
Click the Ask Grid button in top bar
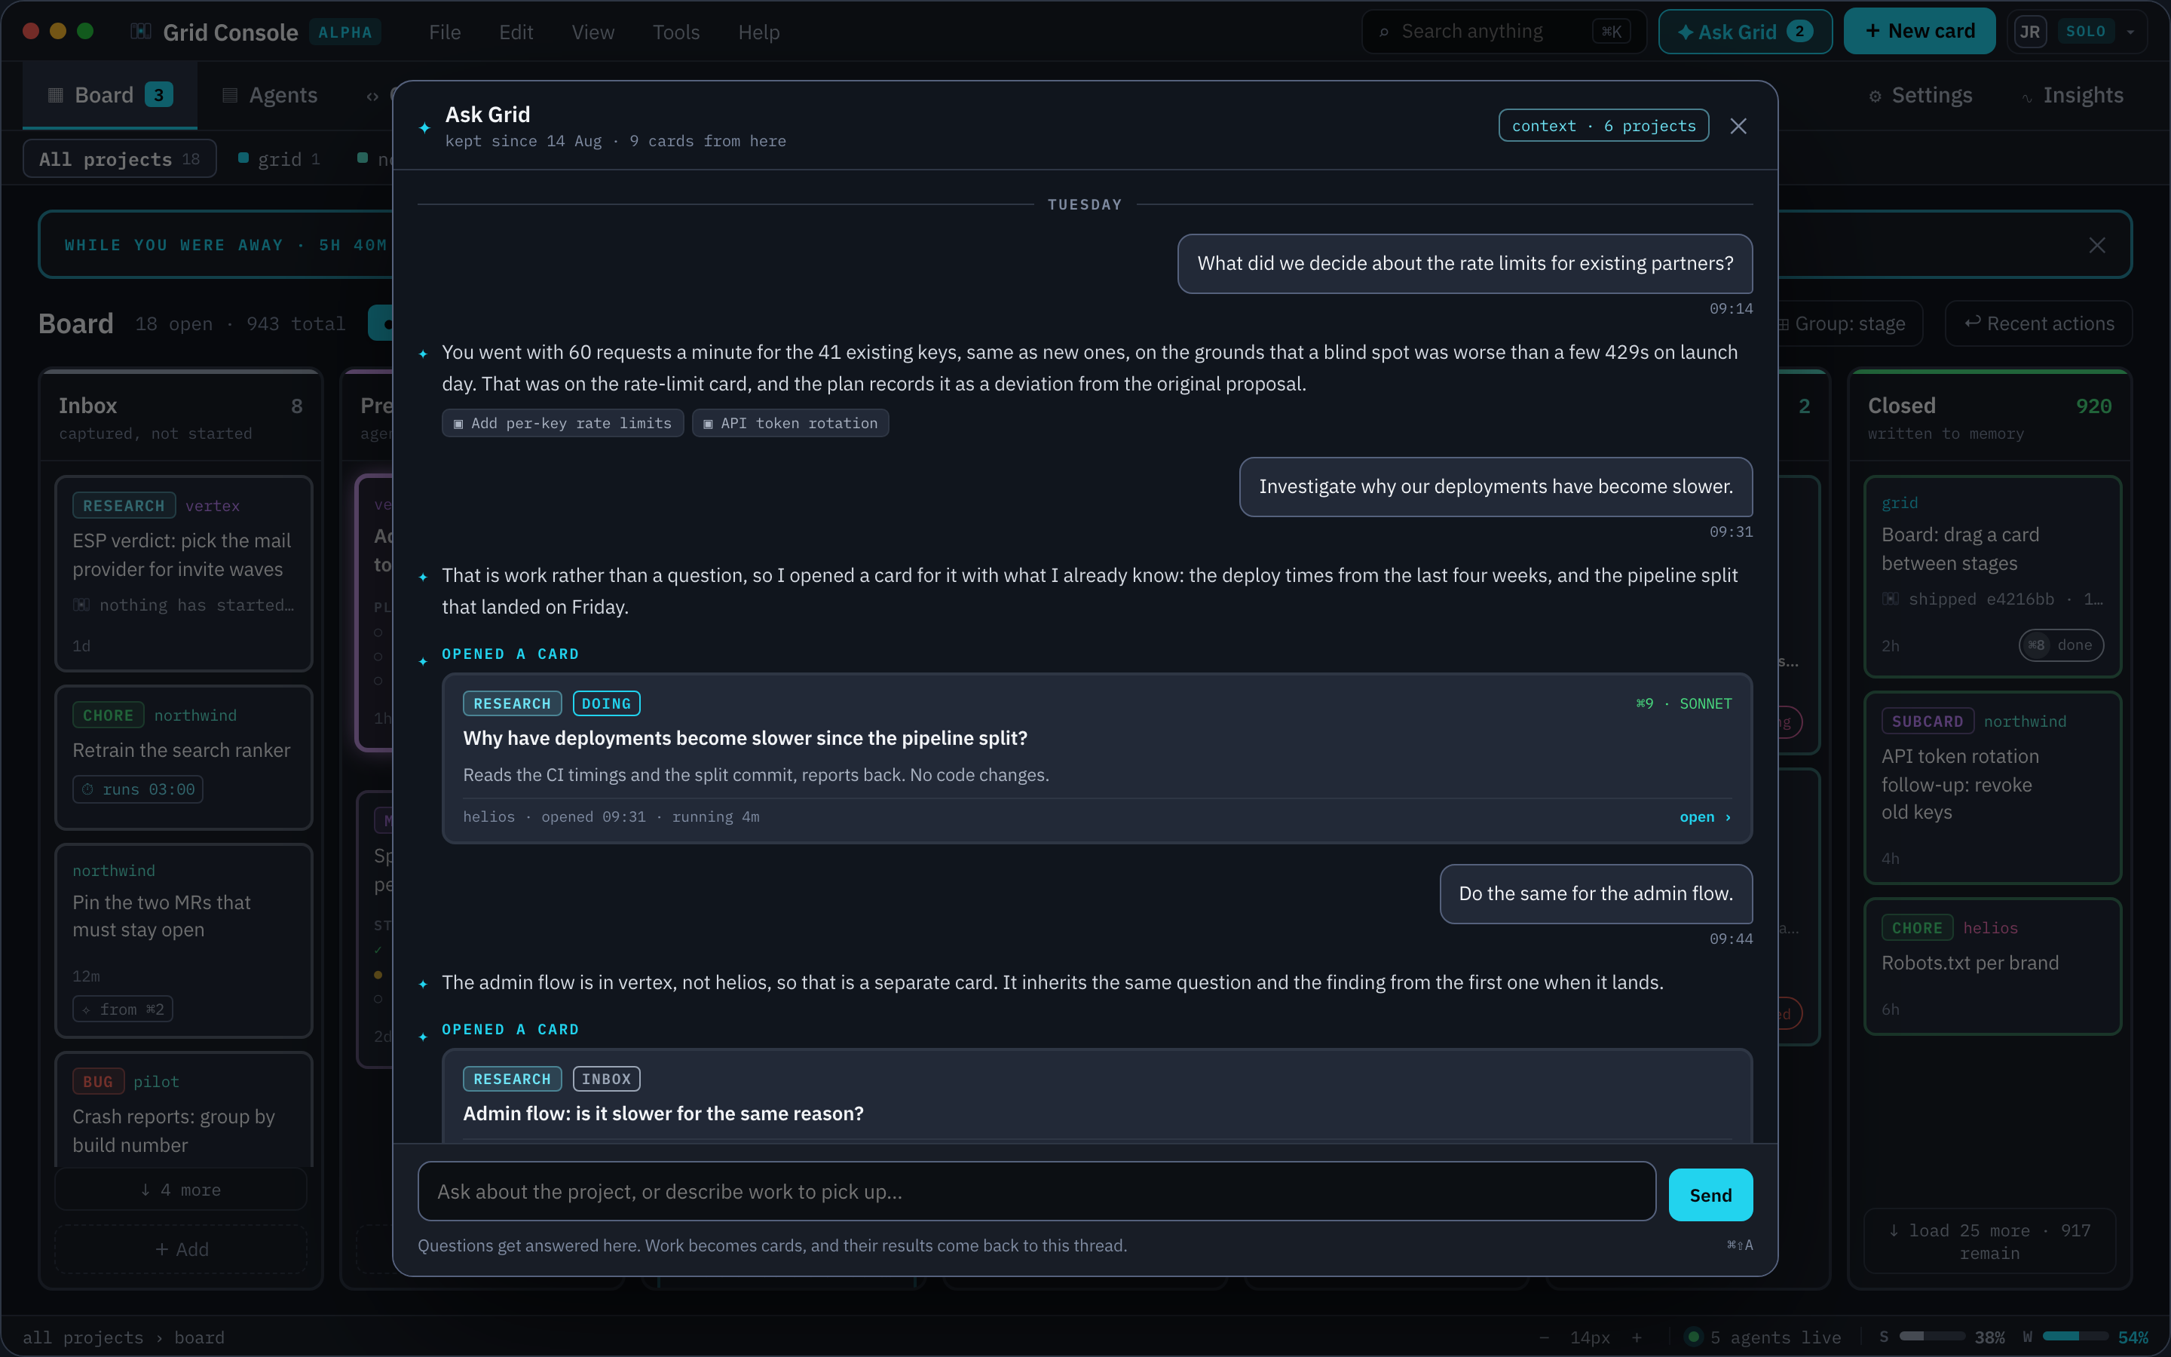click(x=1745, y=32)
